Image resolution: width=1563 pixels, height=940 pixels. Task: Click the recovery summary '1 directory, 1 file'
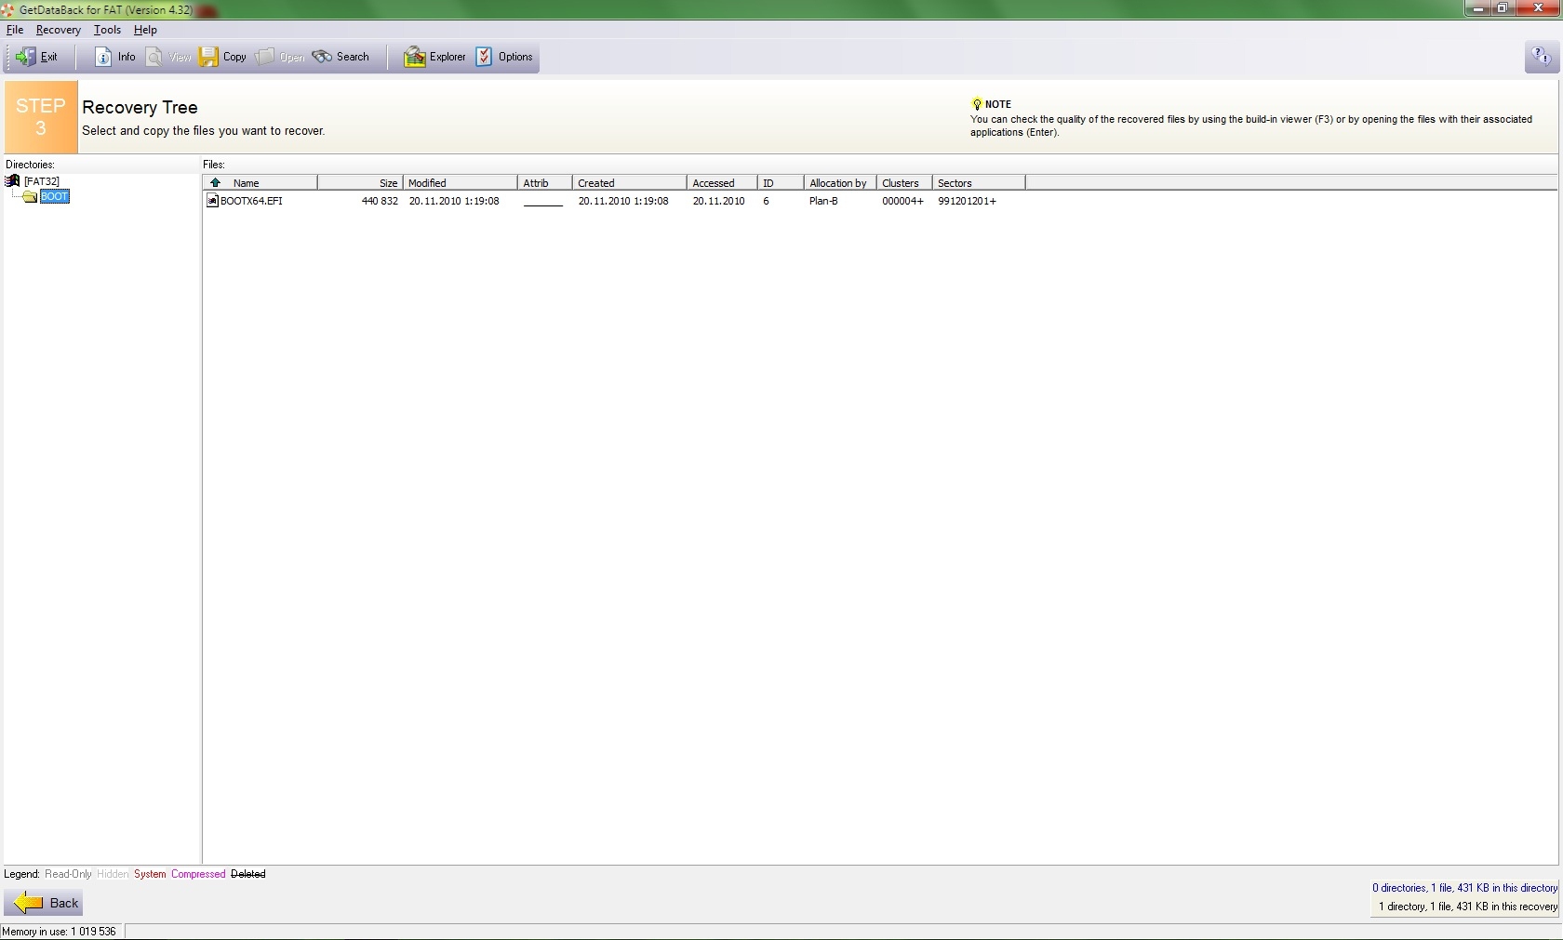click(x=1468, y=907)
